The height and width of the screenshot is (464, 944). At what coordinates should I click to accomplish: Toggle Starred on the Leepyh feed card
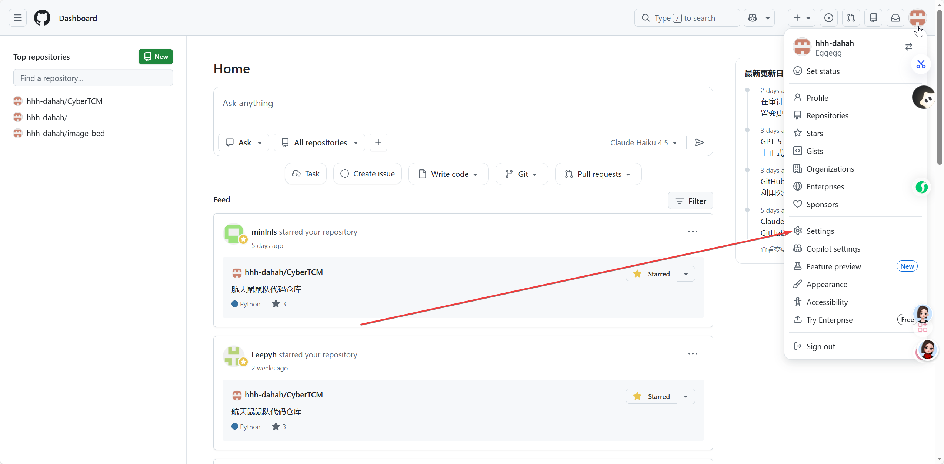tap(652, 396)
